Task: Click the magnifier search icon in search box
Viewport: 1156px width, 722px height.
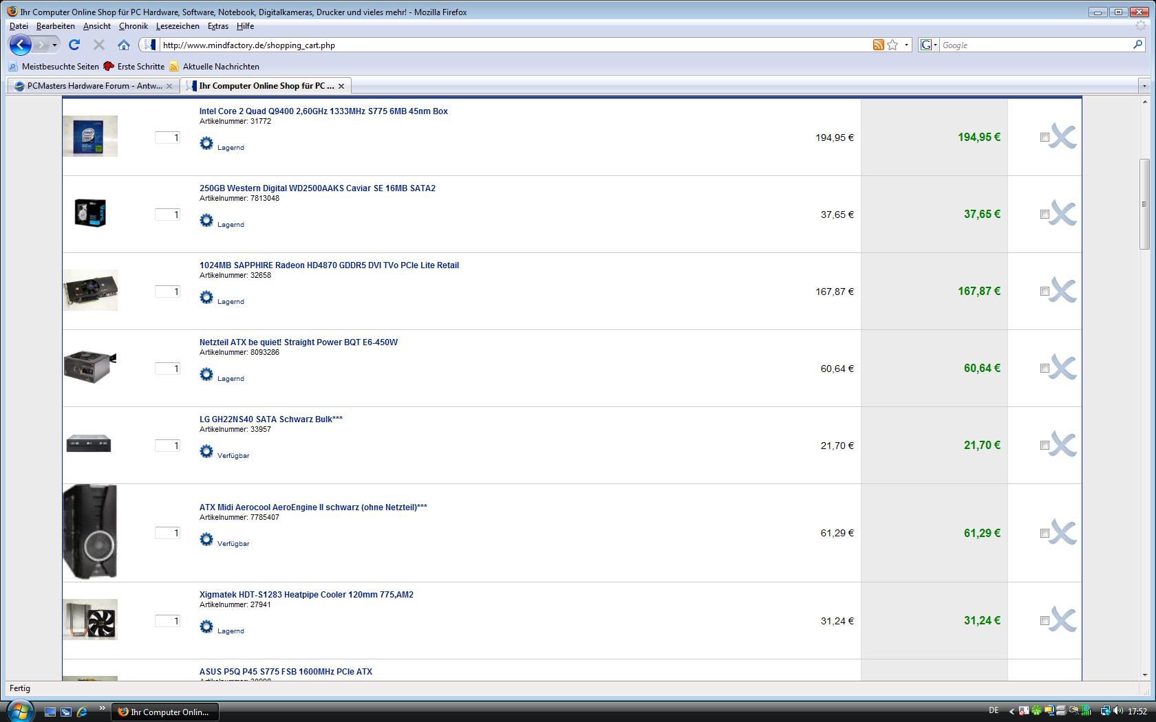Action: (x=1137, y=45)
